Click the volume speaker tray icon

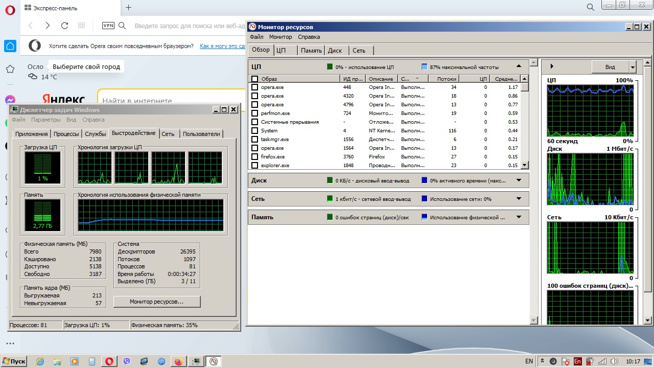[x=615, y=361]
